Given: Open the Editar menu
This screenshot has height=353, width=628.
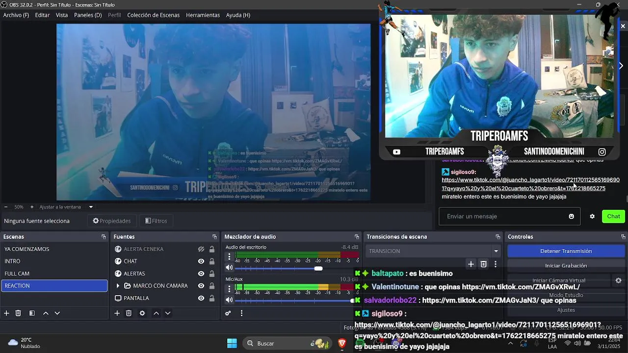Looking at the screenshot, I should click(42, 15).
